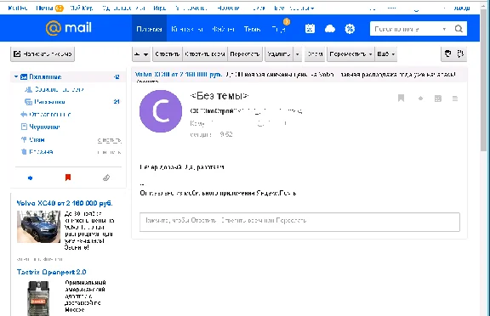Click the Корзина trash bin icon
The image size is (490, 316).
24,151
